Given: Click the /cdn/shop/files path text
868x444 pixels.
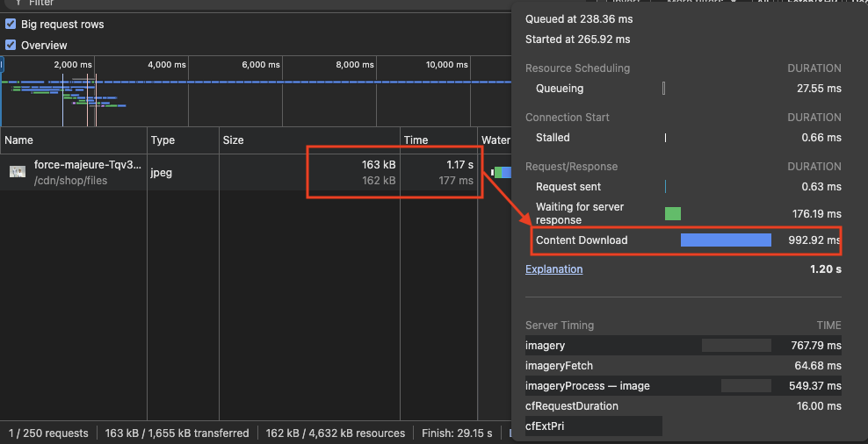Looking at the screenshot, I should coord(70,181).
